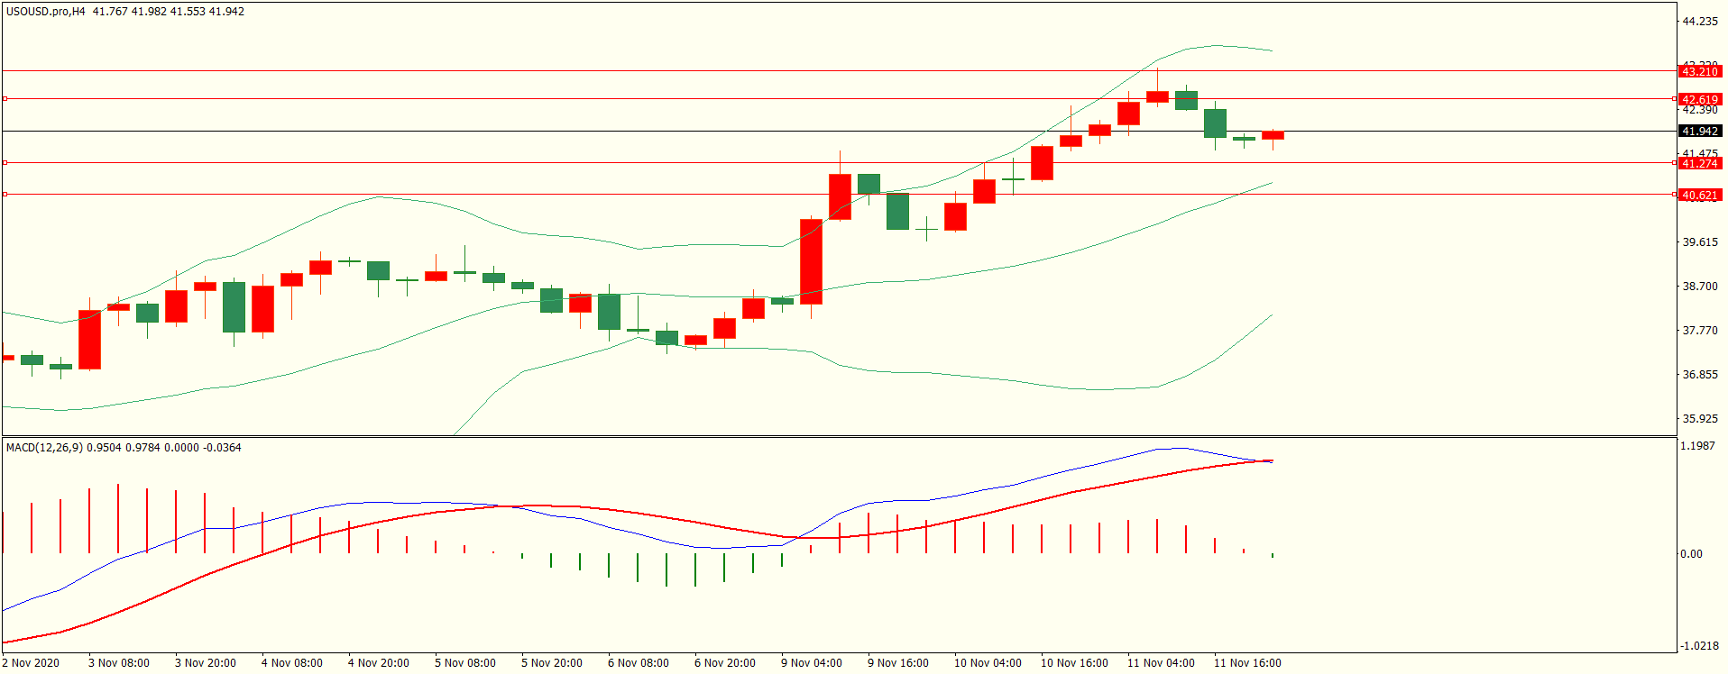Screen dimensions: 1728x674
Task: Click the 2 Nov 2020 date label
Action: (x=32, y=663)
